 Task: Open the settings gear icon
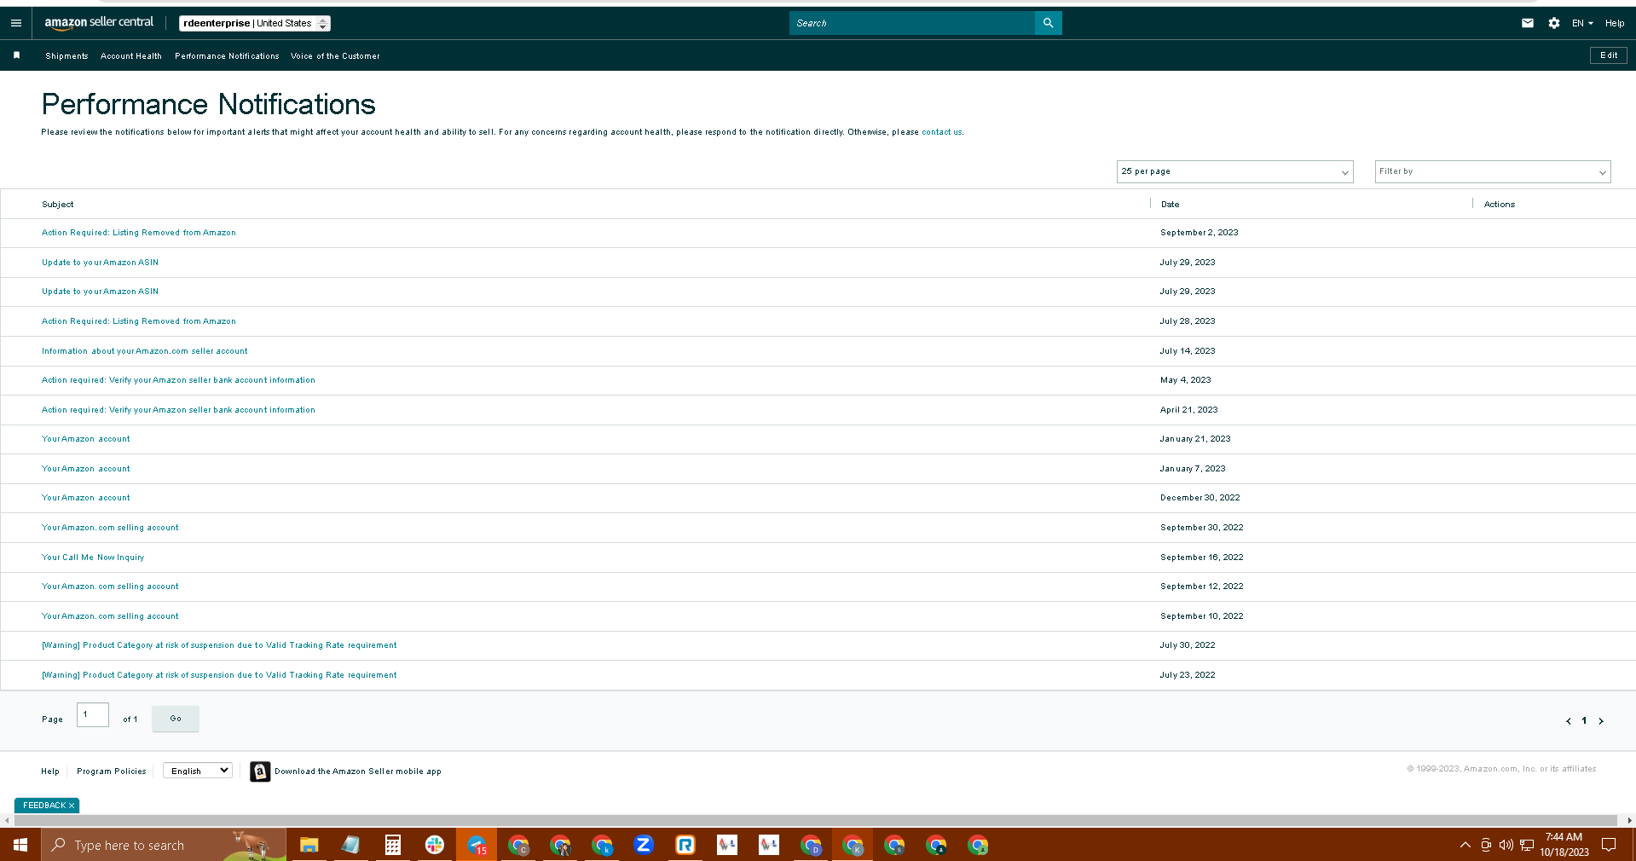click(x=1554, y=23)
